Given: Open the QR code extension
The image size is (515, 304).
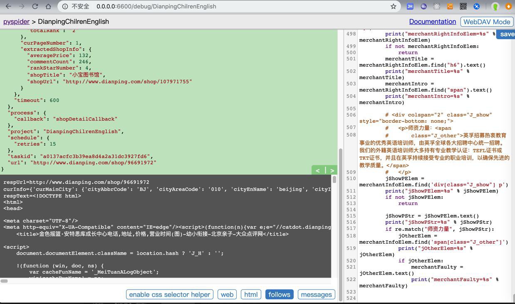Looking at the screenshot, I should [x=463, y=6].
